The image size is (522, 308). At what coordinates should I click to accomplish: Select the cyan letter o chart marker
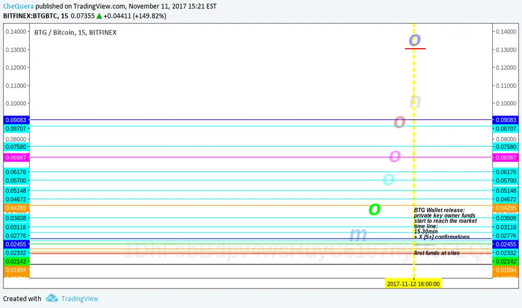coord(389,179)
